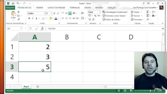Screen dimensions: 167x94
Task: Open Formatação Condicional menu
Action: point(115,12)
